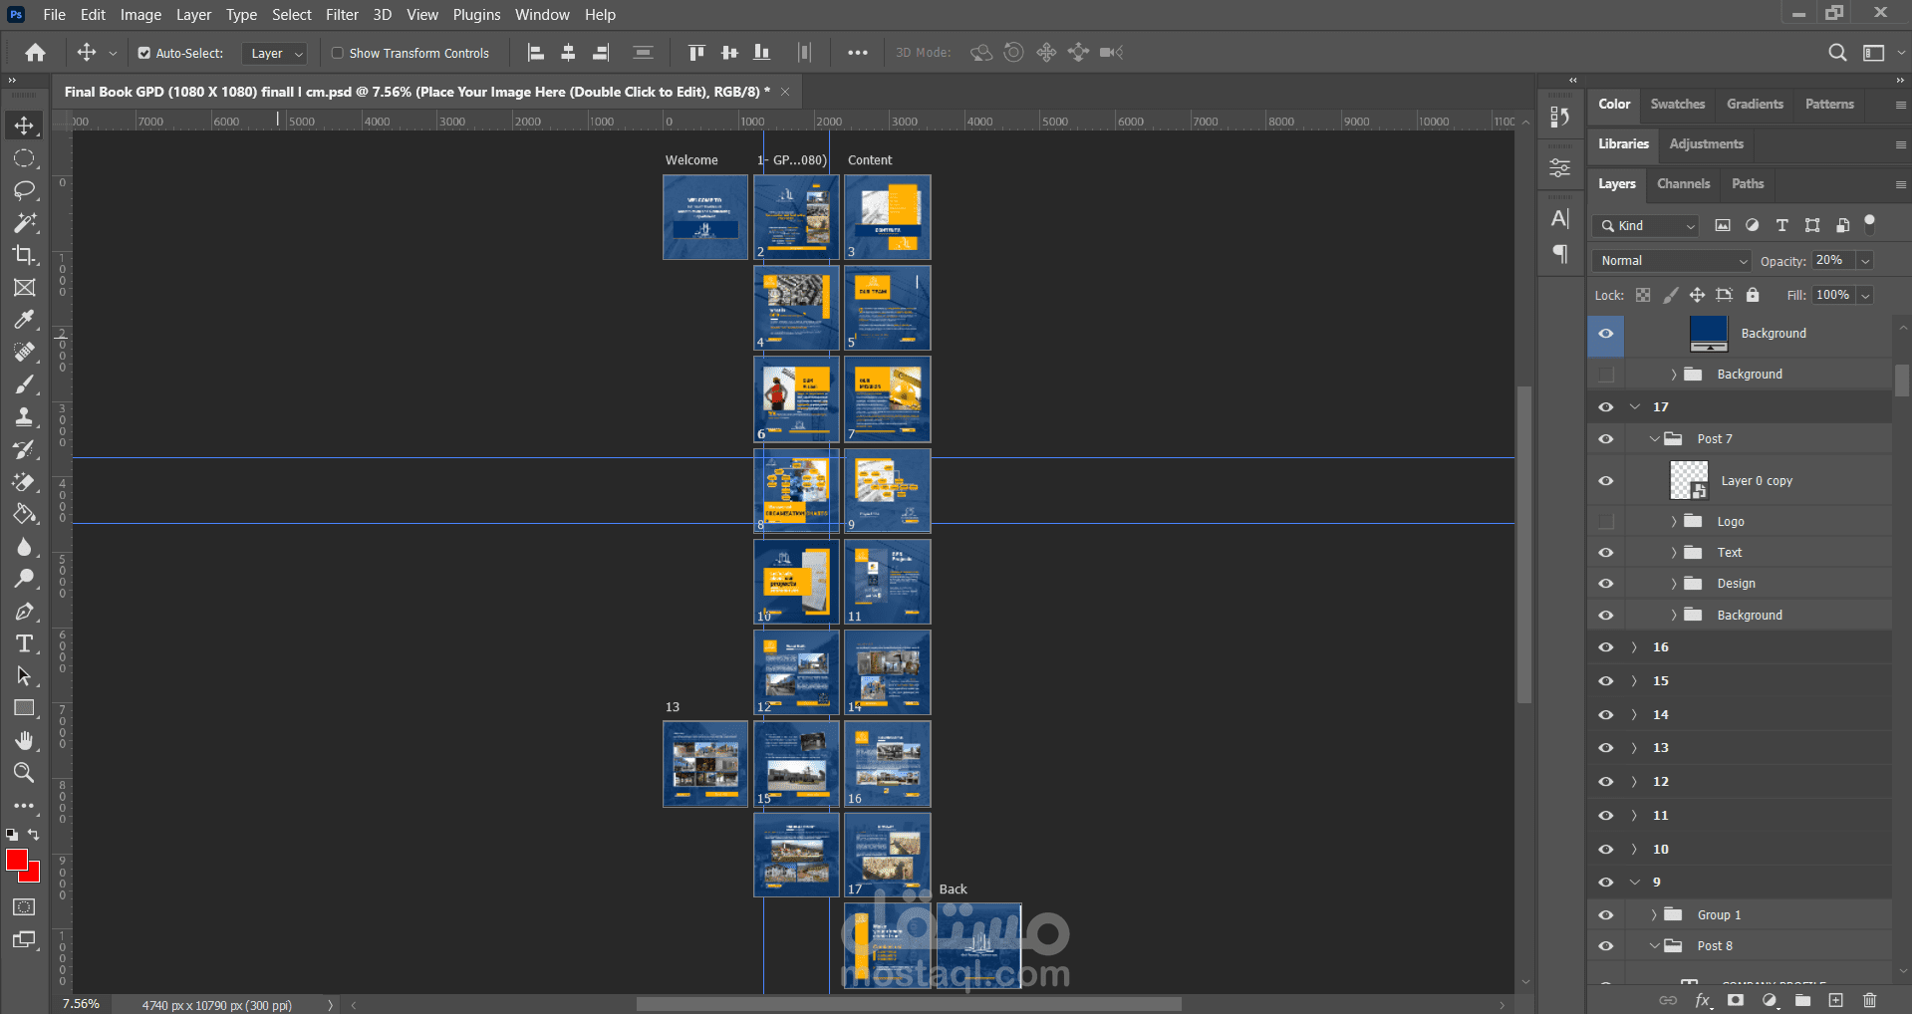Open the Plugins menu
This screenshot has width=1912, height=1014.
[476, 15]
